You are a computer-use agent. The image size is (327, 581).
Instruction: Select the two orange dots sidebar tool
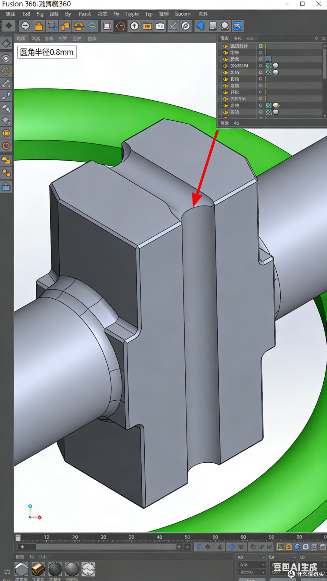pyautogui.click(x=6, y=173)
